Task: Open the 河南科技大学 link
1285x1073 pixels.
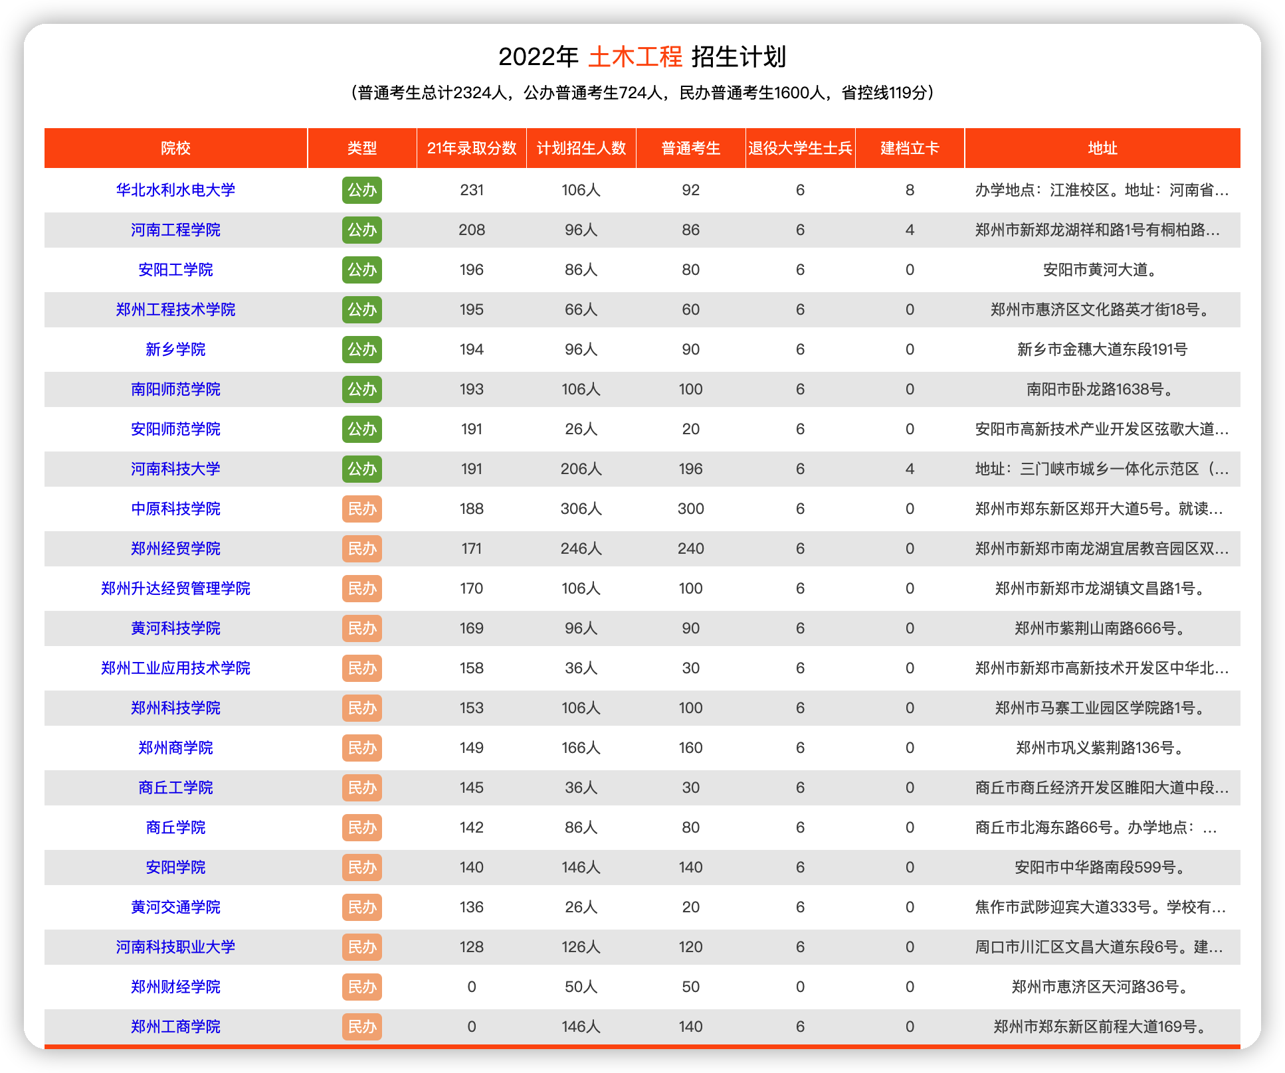Action: (175, 469)
